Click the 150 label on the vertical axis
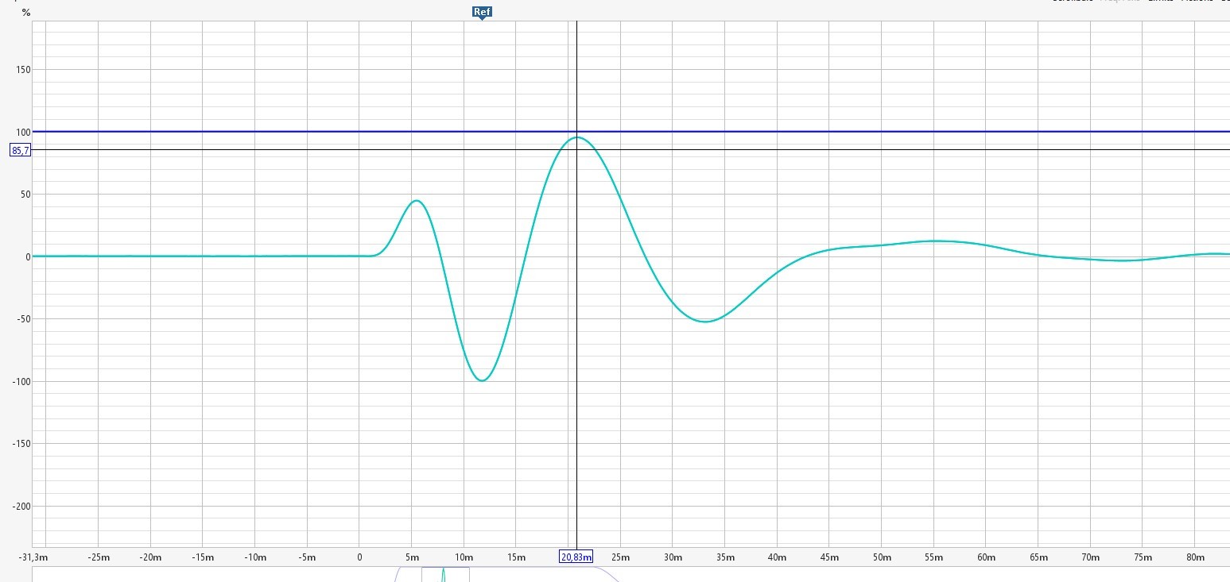Viewport: 1230px width, 582px height. click(x=22, y=70)
